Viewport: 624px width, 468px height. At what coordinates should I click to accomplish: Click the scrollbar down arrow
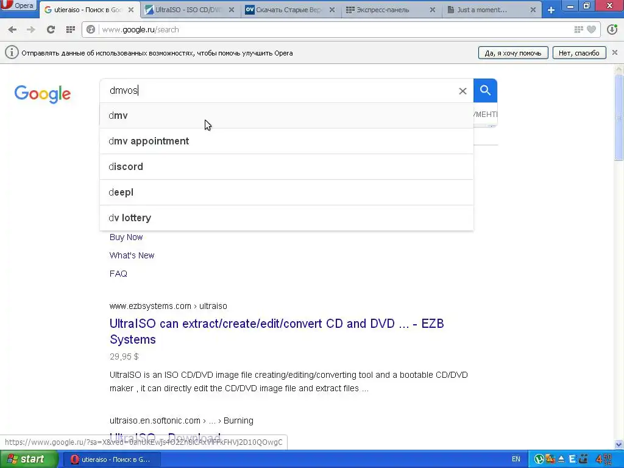[x=619, y=444]
